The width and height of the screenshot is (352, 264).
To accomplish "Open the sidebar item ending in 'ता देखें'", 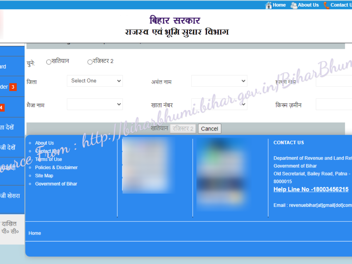I will 12,127.
